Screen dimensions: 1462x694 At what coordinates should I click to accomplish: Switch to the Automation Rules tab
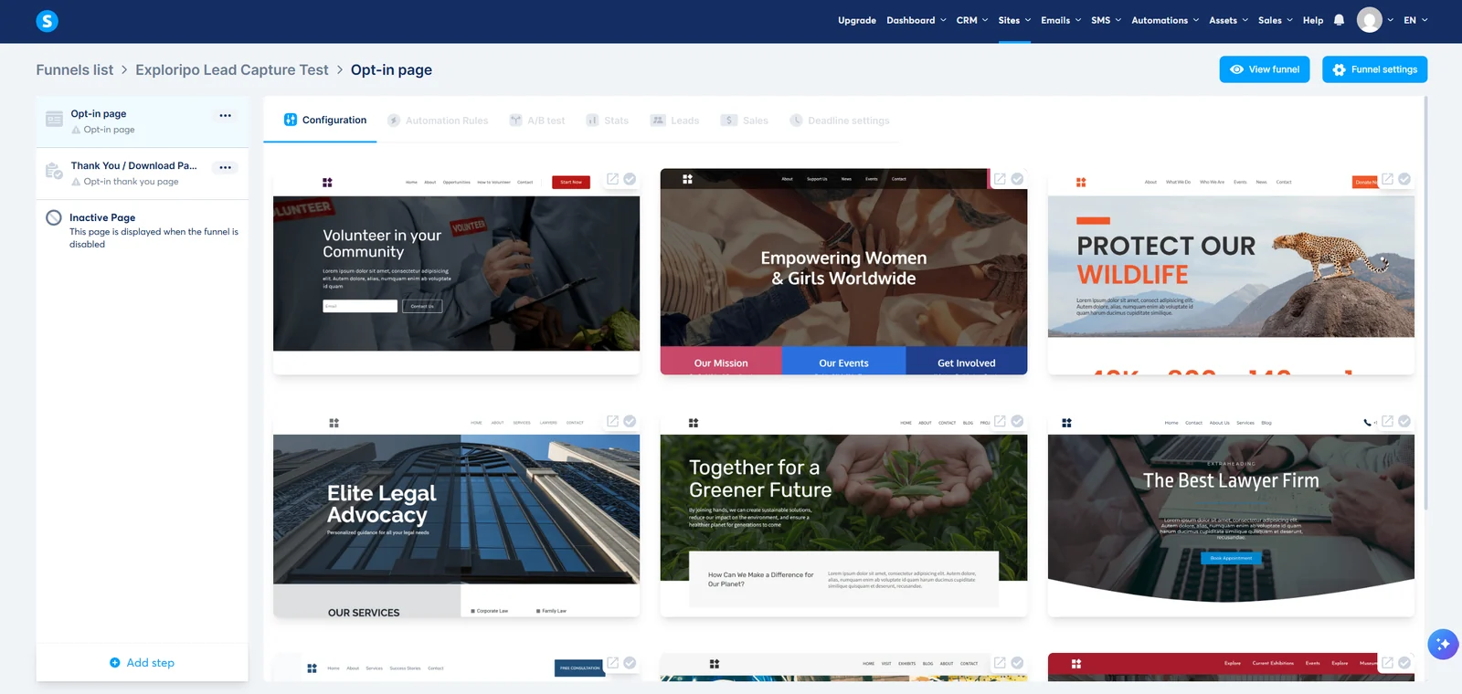[x=438, y=121]
